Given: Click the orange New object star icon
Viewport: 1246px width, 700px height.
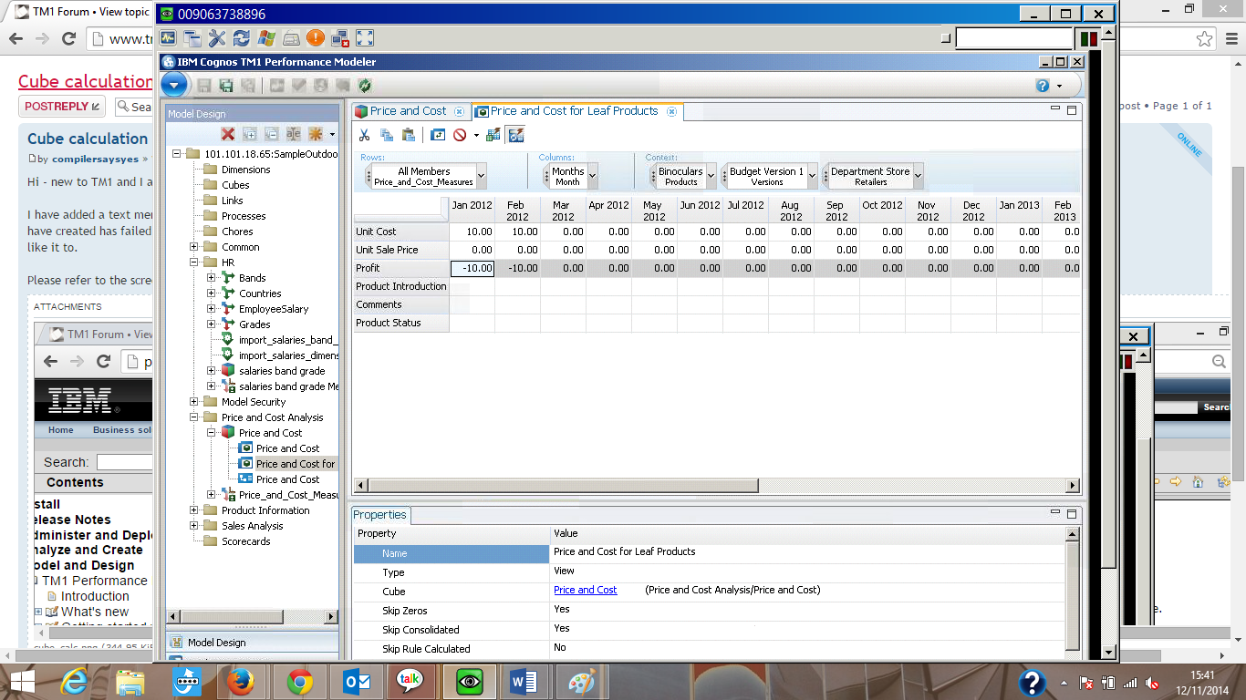Looking at the screenshot, I should [x=316, y=134].
